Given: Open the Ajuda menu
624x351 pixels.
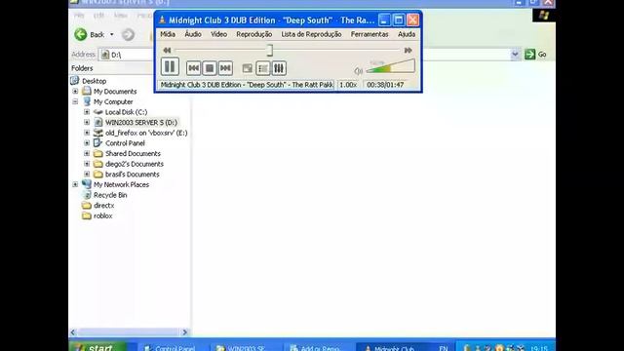Looking at the screenshot, I should click(x=407, y=34).
